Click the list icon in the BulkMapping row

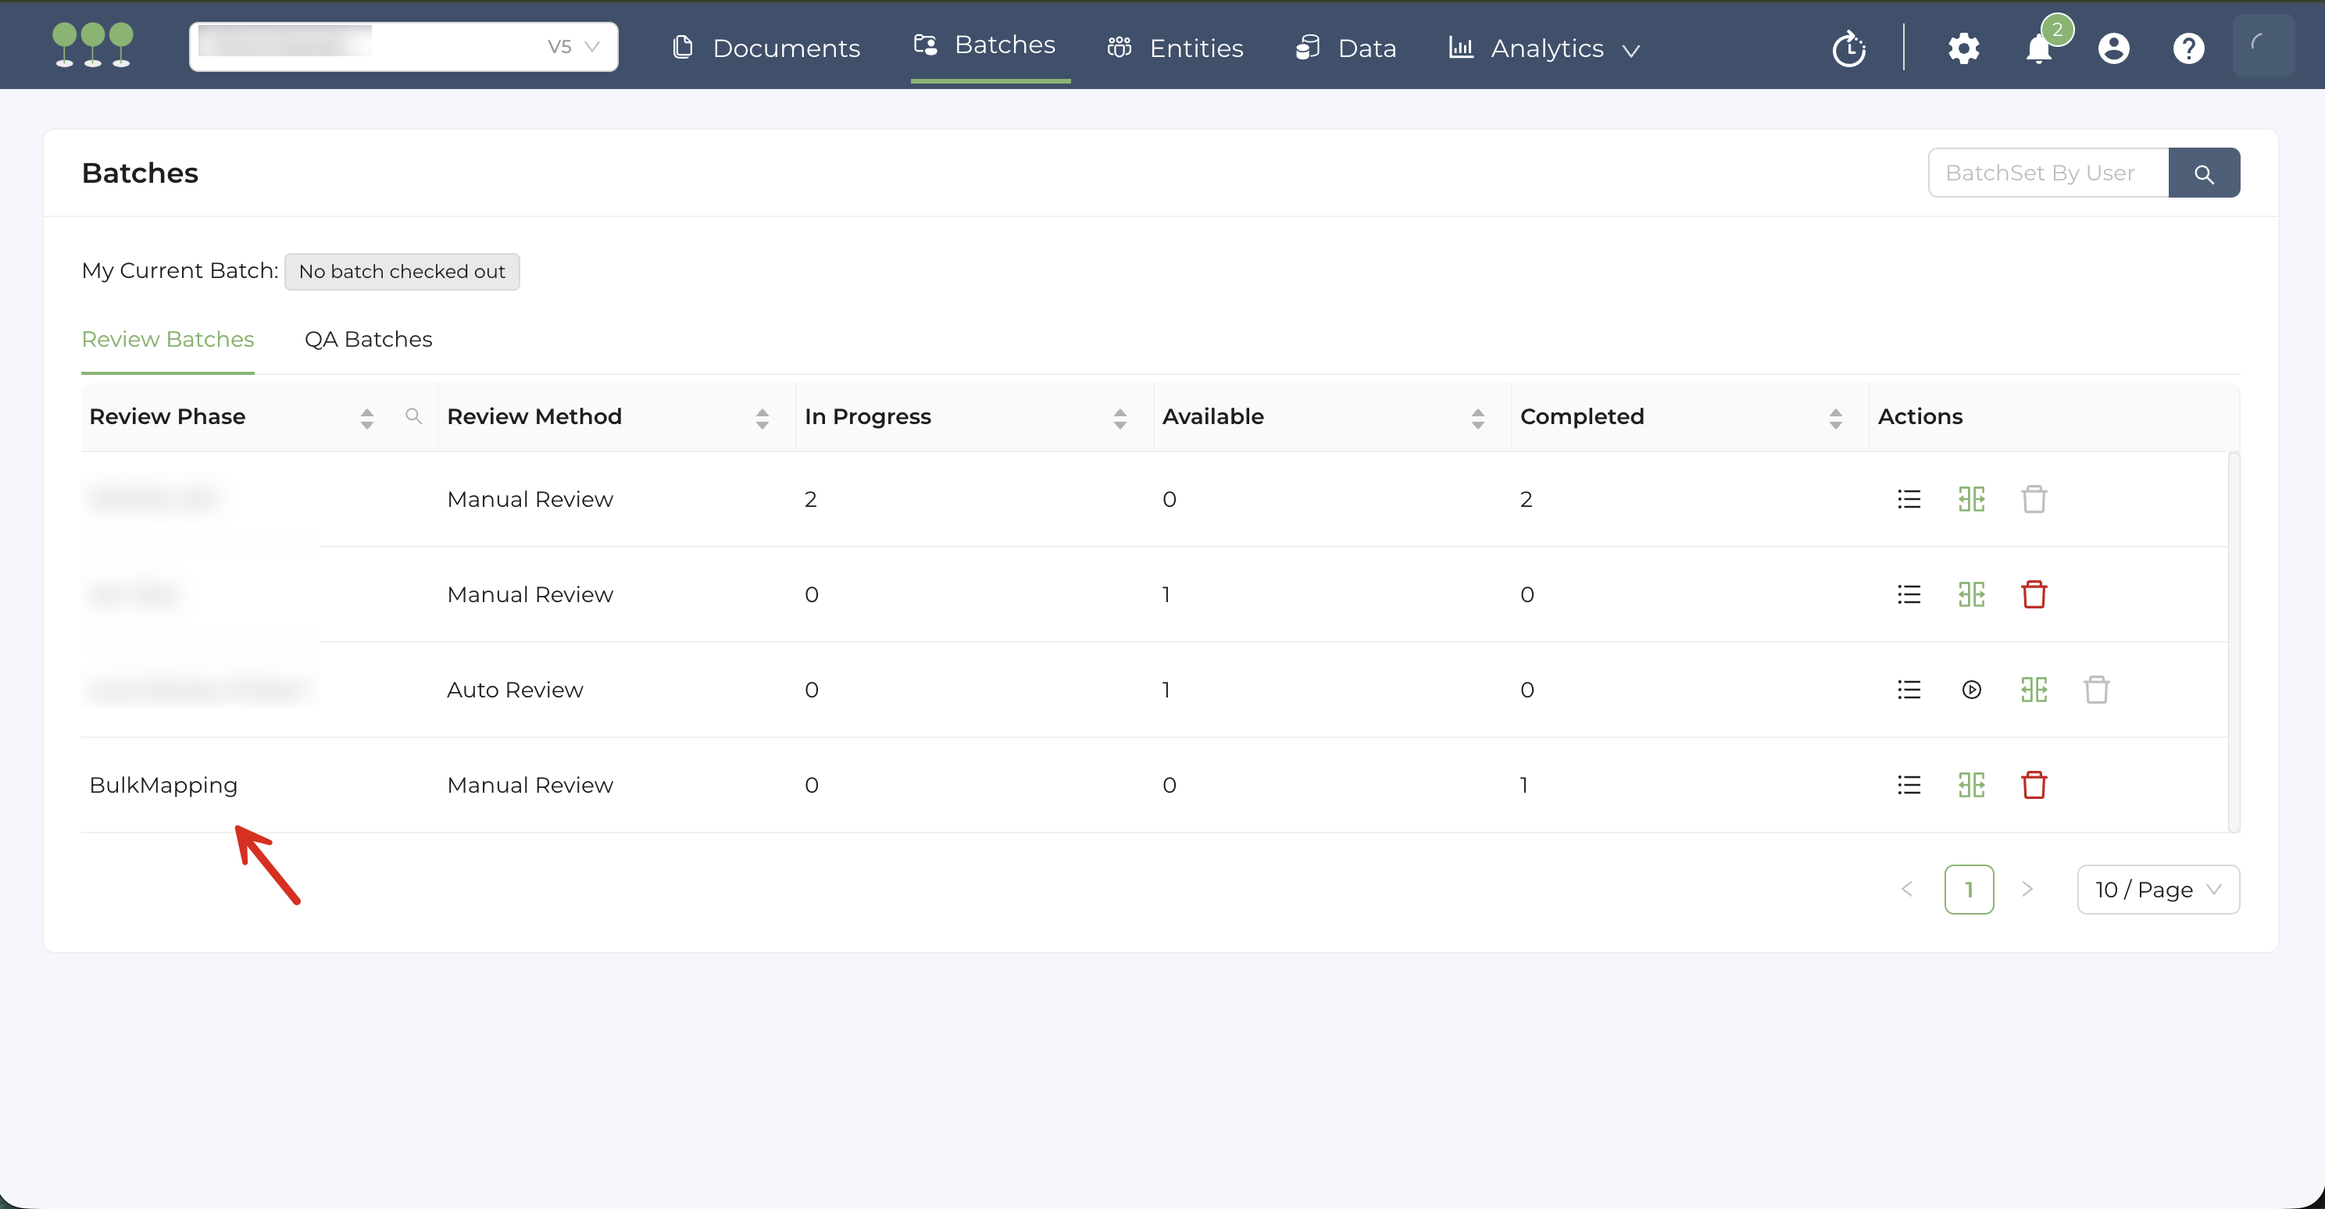[x=1908, y=785]
